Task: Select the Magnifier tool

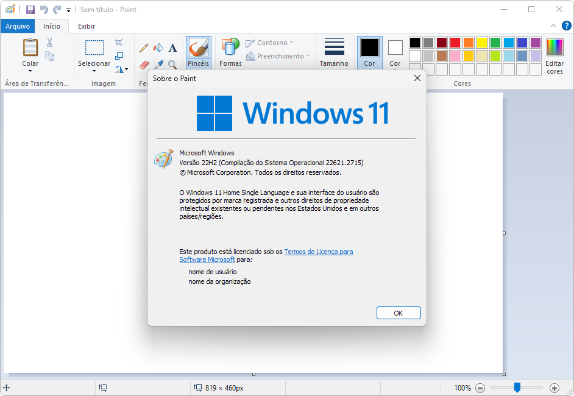Action: pos(172,65)
